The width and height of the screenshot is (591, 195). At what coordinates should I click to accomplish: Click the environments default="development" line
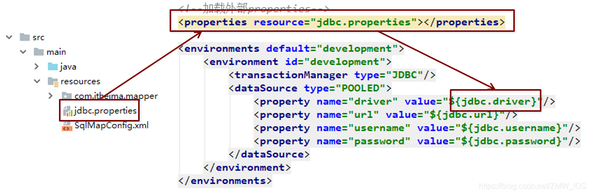pyautogui.click(x=291, y=49)
